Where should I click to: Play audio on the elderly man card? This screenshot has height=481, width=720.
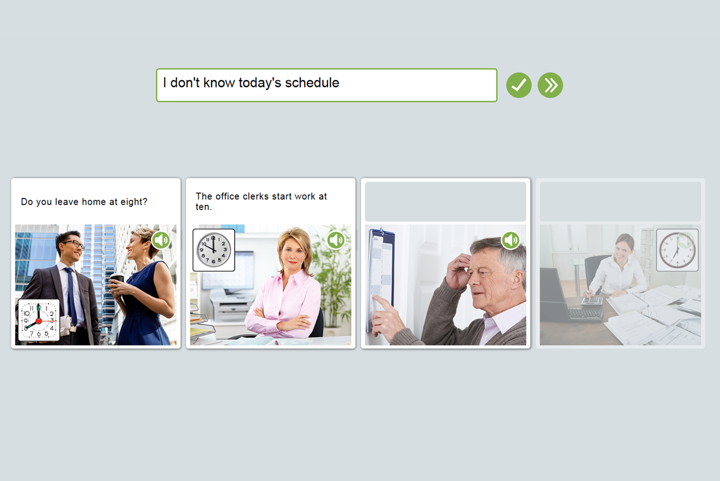click(511, 240)
